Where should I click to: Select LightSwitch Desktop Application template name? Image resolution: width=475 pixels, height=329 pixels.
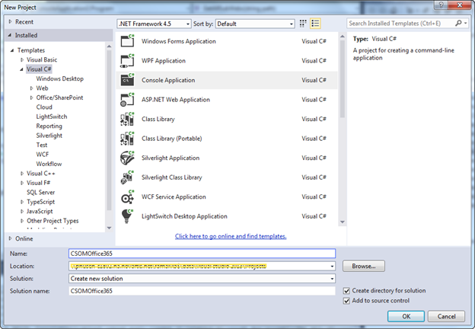[184, 216]
